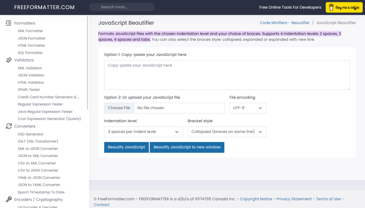The width and height of the screenshot is (365, 208).
Task: Go to the FREEFORMATTER.COM home logo
Action: coord(45,7)
